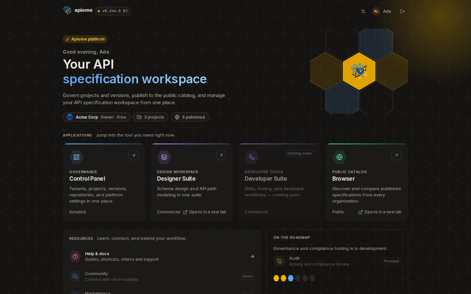Screen dimensions: 471x294
Task: Open the Control Panel title
Action: click(87, 179)
